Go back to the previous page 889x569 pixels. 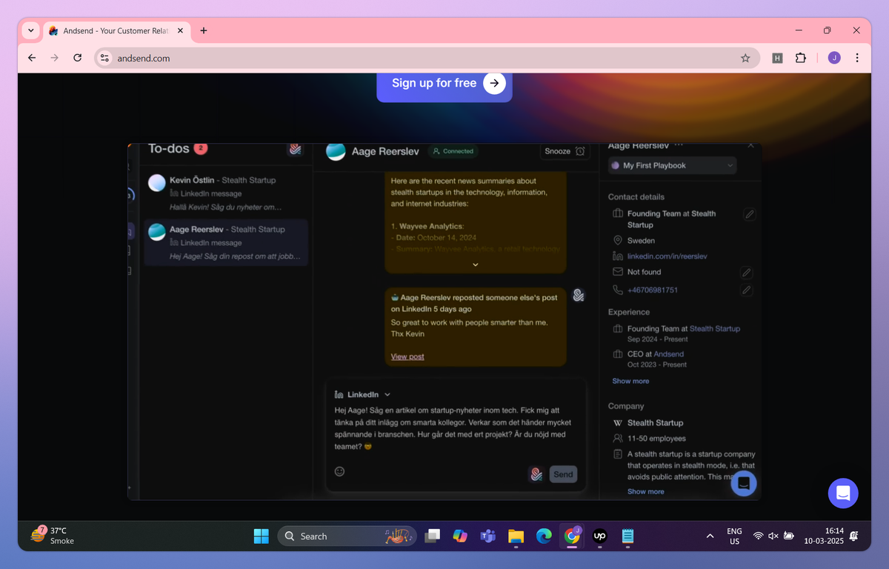point(31,58)
